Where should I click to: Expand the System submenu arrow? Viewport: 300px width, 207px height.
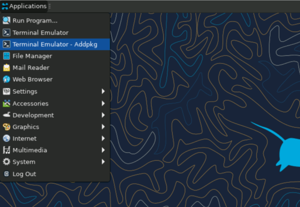tap(103, 162)
